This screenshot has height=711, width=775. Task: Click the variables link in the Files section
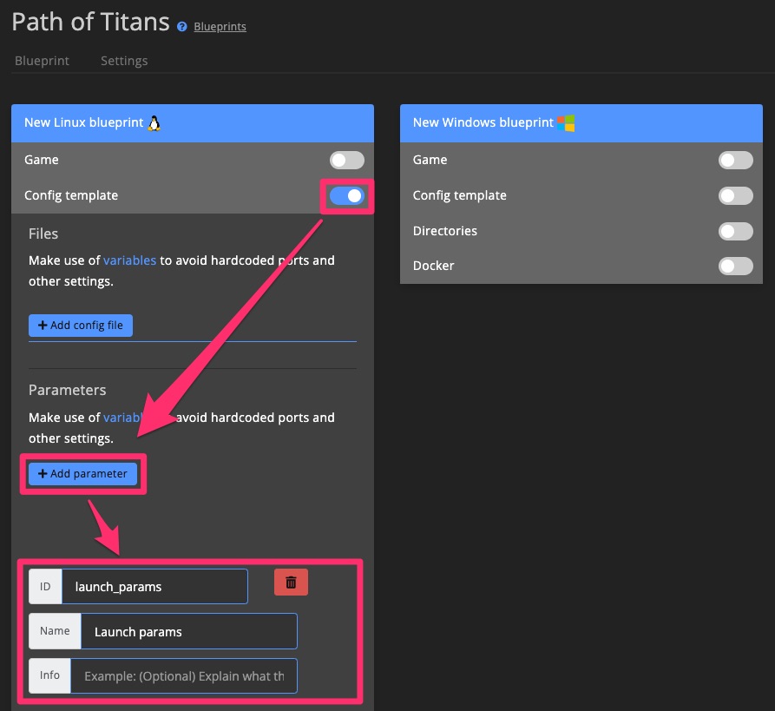pyautogui.click(x=129, y=260)
